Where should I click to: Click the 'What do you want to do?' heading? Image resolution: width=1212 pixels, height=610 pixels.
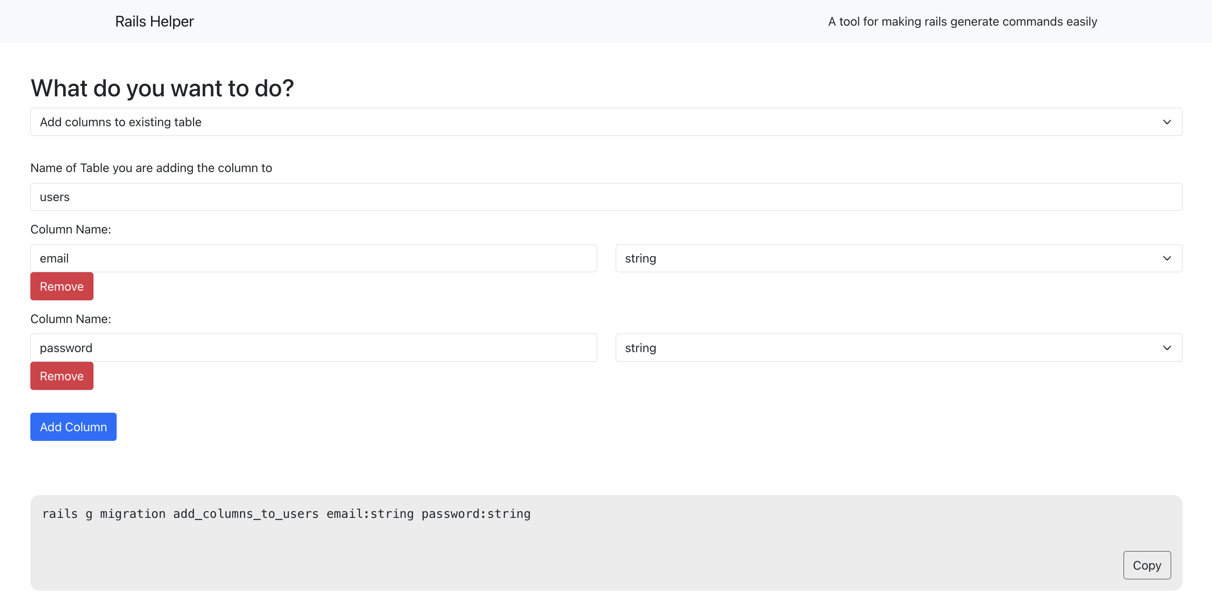pos(162,88)
